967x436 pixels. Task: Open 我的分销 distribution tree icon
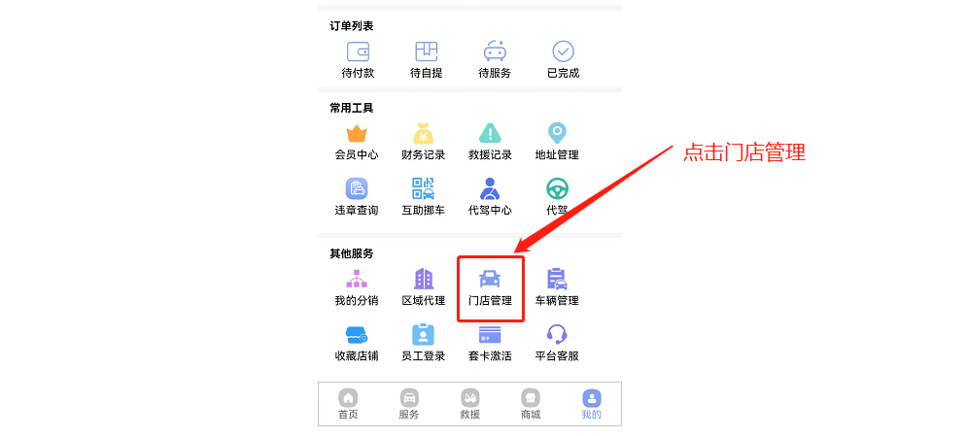coord(357,279)
